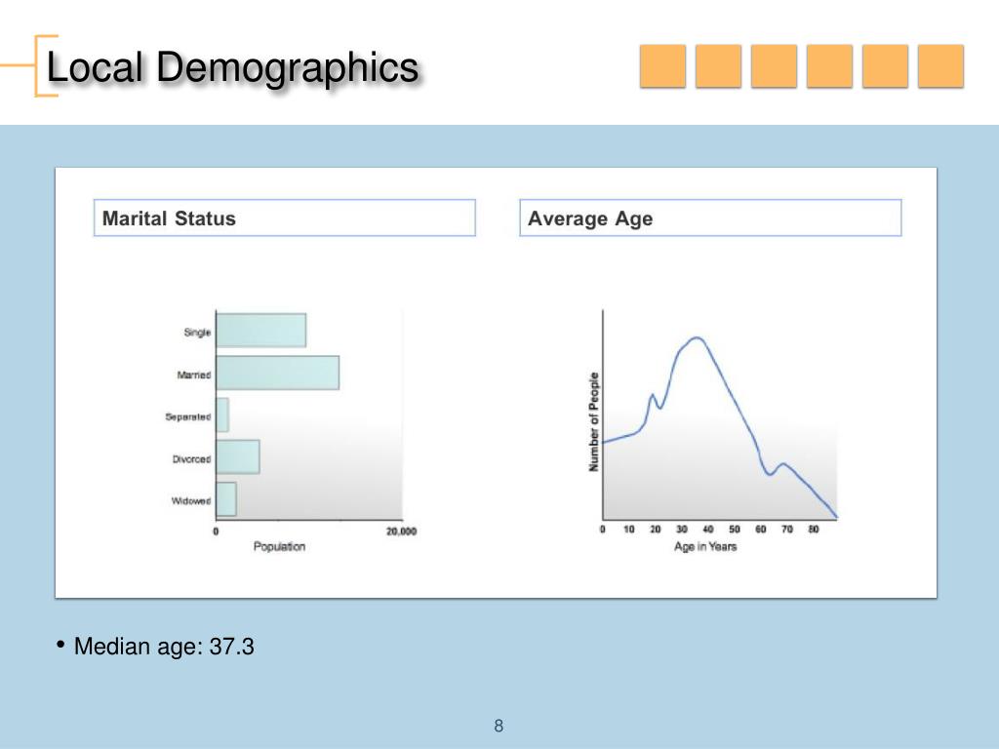999x749 pixels.
Task: Click the Population axis title
Action: (x=279, y=546)
